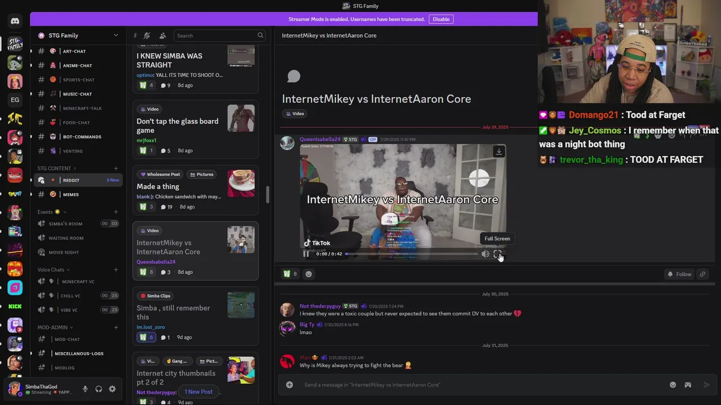Open the EG server icon
This screenshot has height=405, width=721.
pyautogui.click(x=15, y=100)
